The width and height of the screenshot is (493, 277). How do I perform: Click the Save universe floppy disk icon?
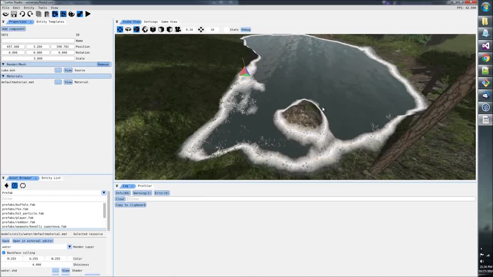pyautogui.click(x=14, y=14)
